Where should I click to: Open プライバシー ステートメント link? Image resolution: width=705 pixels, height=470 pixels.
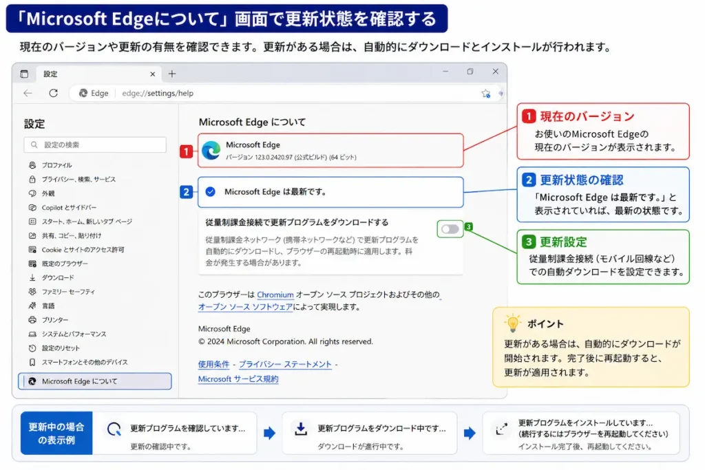click(285, 365)
